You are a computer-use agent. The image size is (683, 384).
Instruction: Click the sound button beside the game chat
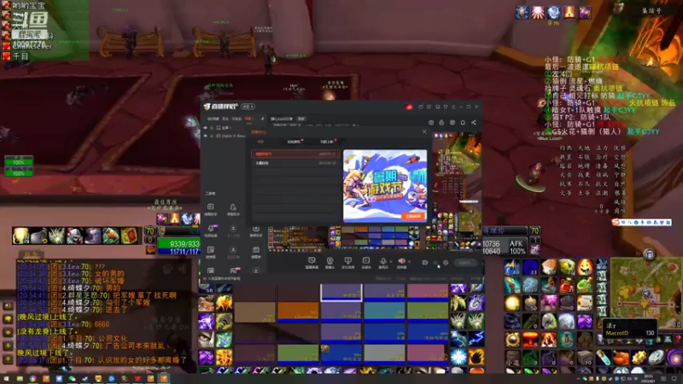point(8,305)
